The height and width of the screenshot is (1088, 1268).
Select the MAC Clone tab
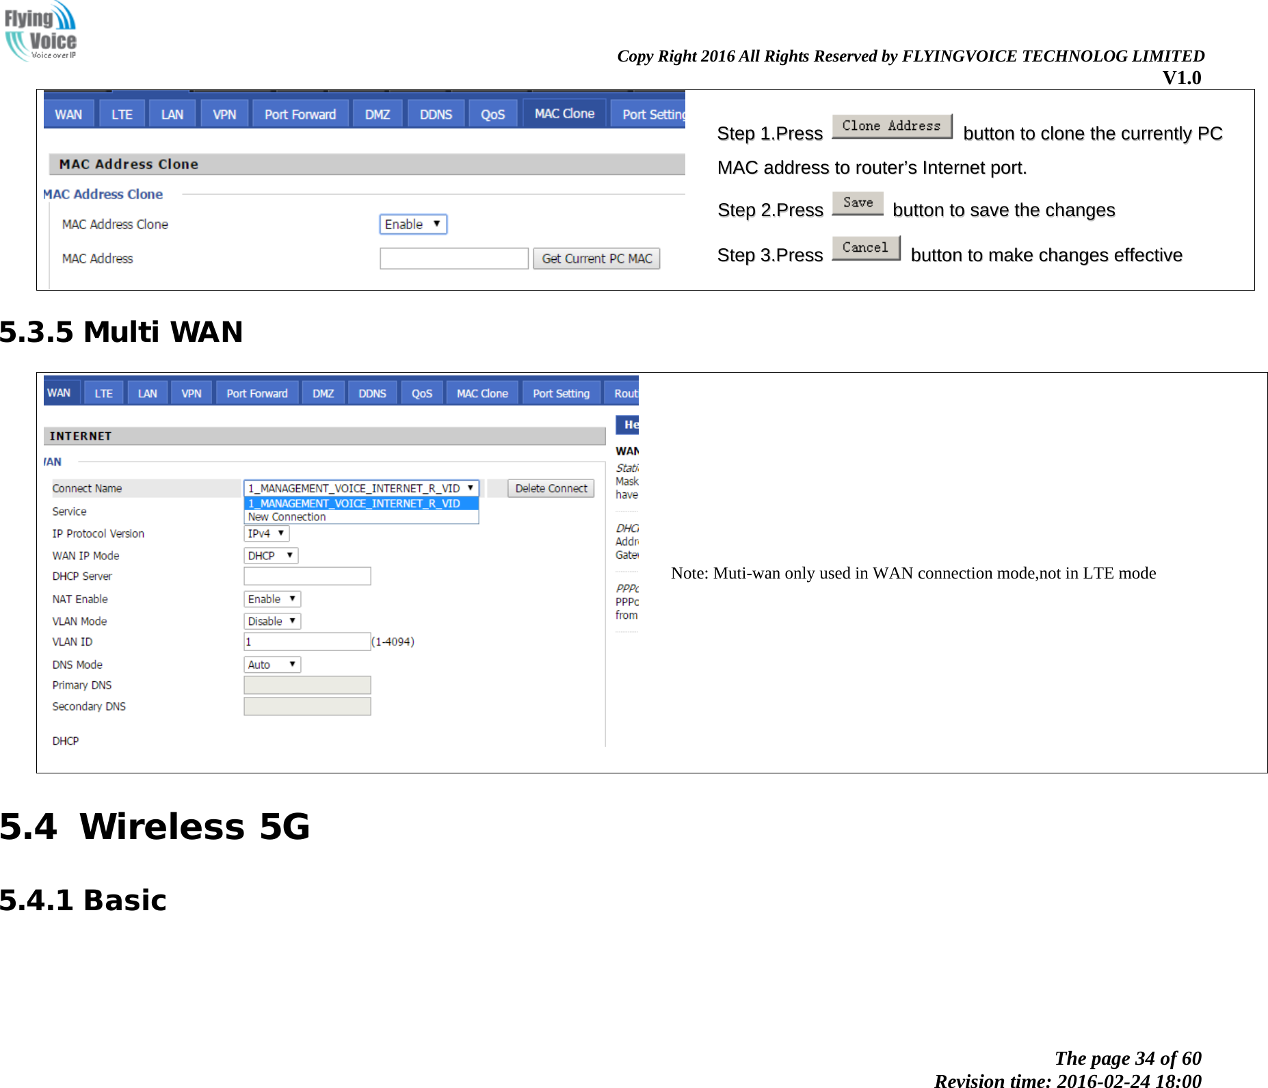tap(564, 113)
